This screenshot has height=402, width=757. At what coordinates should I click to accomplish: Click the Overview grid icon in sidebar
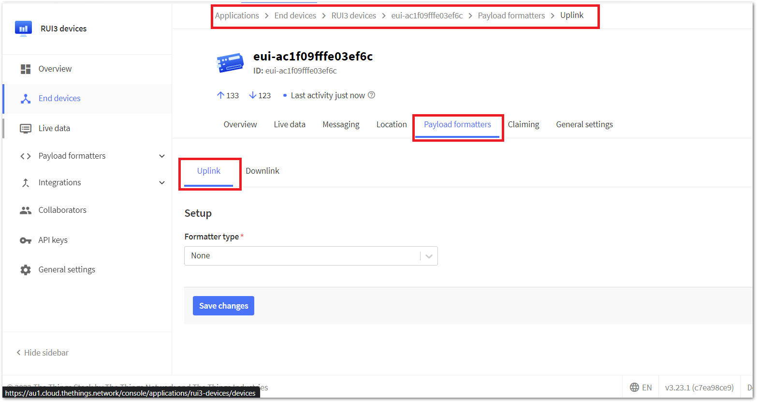point(26,69)
